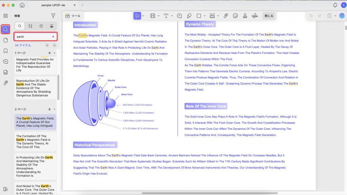Open the bookmarks panel in left sidebar

(5, 51)
